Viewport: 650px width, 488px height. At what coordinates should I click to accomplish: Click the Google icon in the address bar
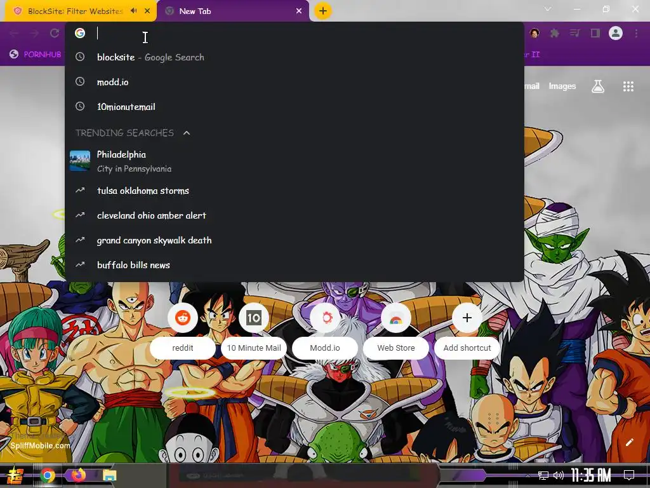click(80, 33)
